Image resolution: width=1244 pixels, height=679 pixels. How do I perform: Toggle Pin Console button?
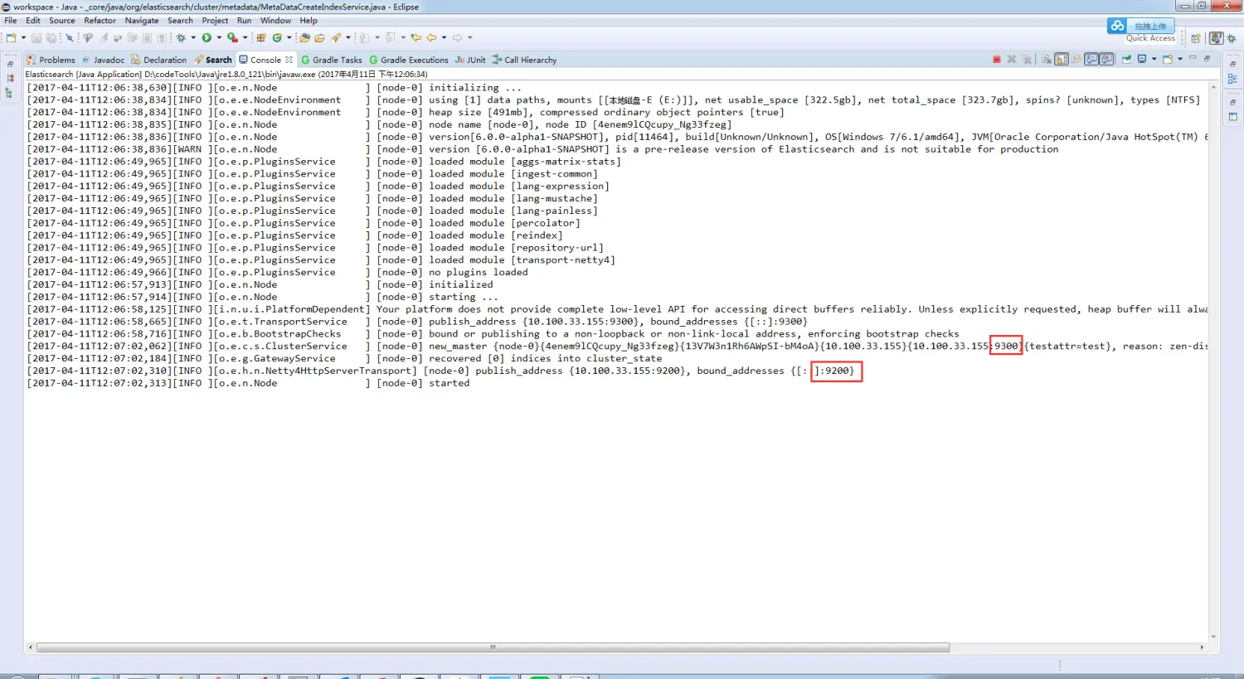[1126, 59]
